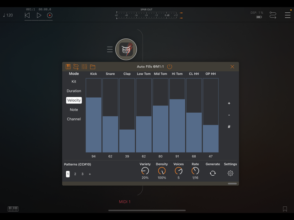Select the Velocity mode
Image resolution: width=294 pixels, height=220 pixels.
pyautogui.click(x=74, y=100)
